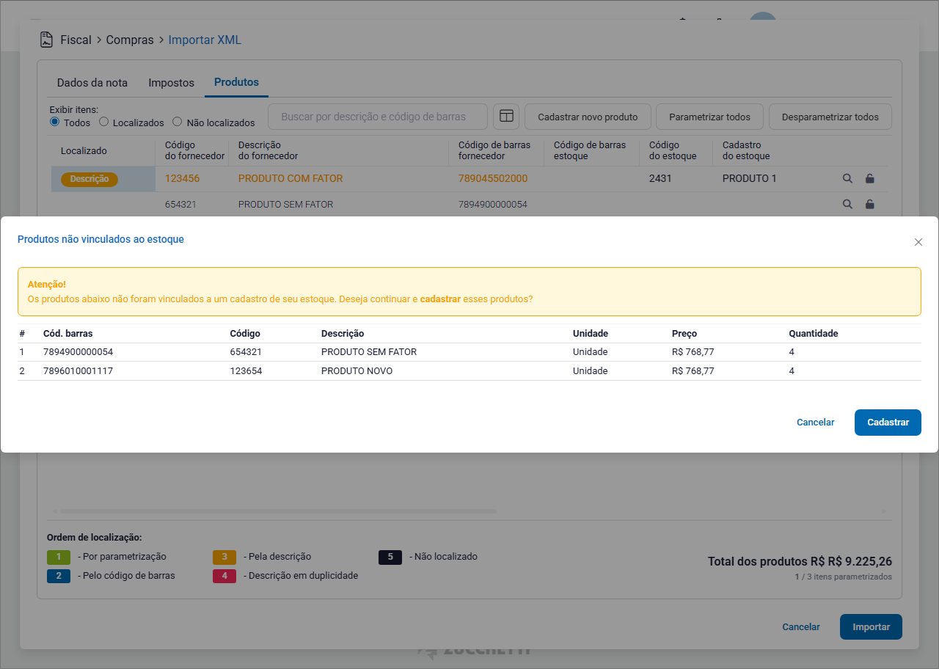Viewport: 939px width, 669px height.
Task: Click the Fiscal document icon in breadcrumb
Action: coord(47,40)
